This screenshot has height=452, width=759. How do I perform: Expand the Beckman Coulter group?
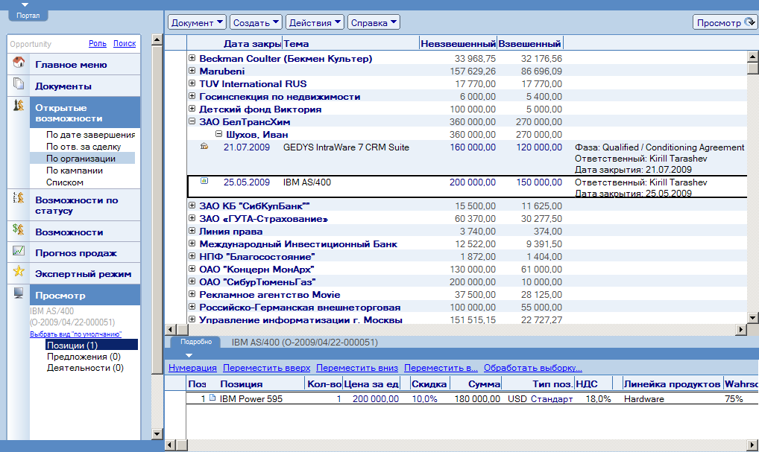[192, 58]
